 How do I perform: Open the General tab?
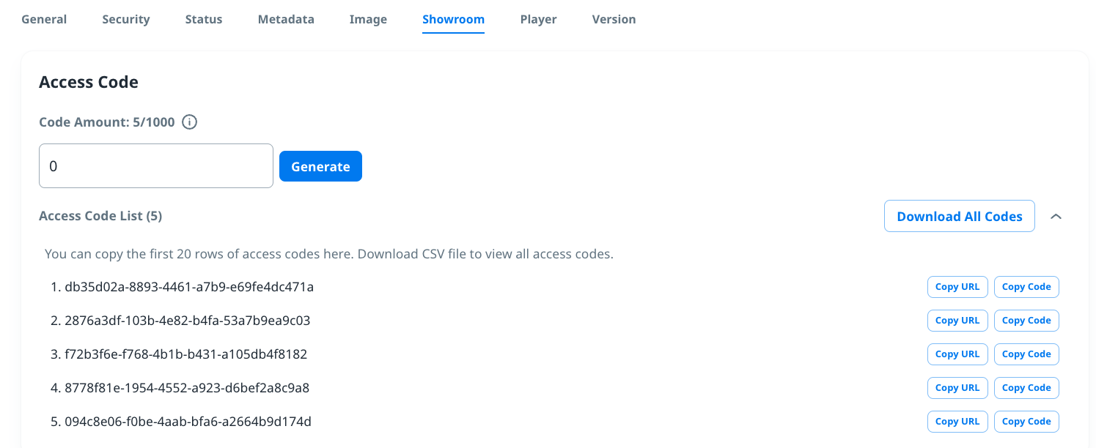tap(44, 20)
